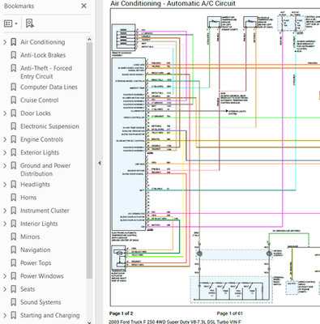Viewport: 320px width, 324px height.
Task: Open the Navigation bookmark
Action: click(36, 249)
